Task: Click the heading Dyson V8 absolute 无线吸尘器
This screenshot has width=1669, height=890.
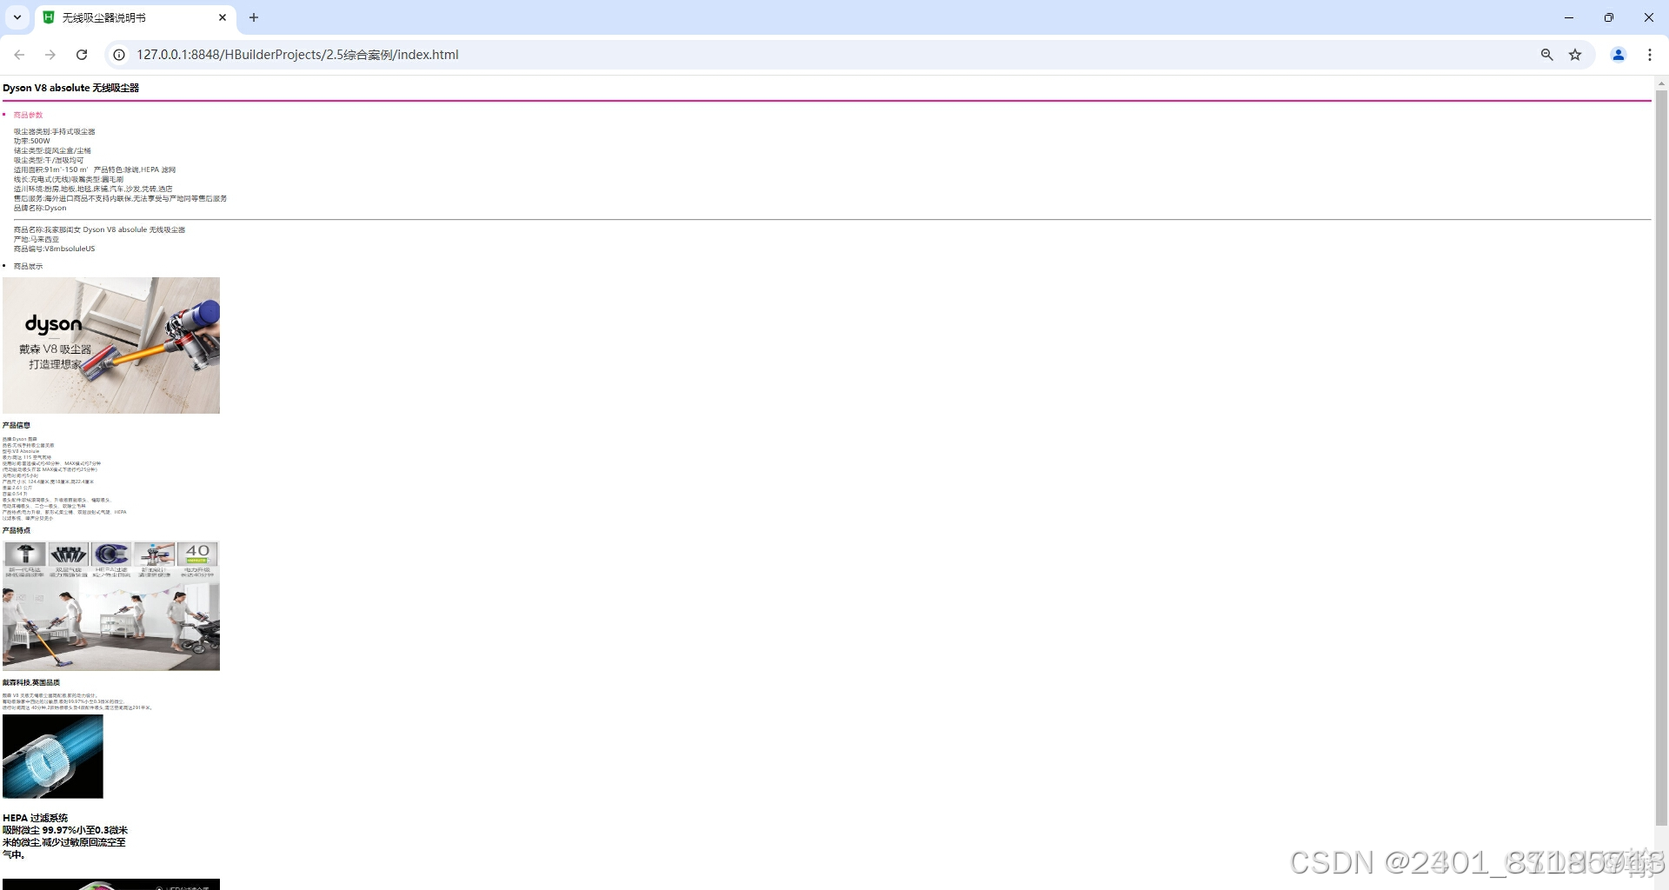Action: [x=71, y=88]
